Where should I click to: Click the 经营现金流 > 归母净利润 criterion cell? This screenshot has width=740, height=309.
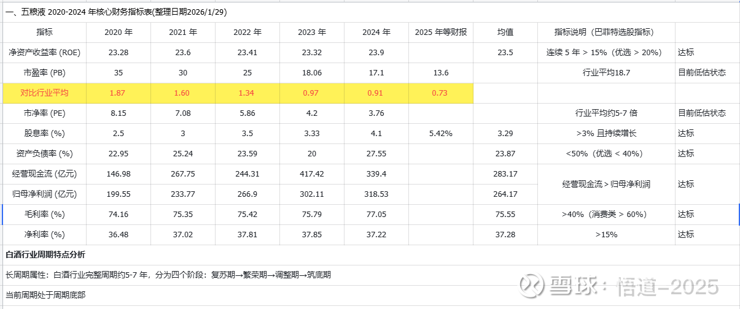coord(606,184)
